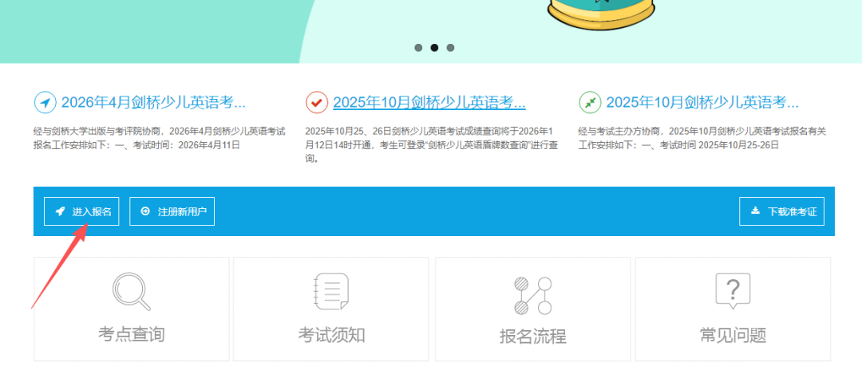Open the 考点查询 label

132,334
